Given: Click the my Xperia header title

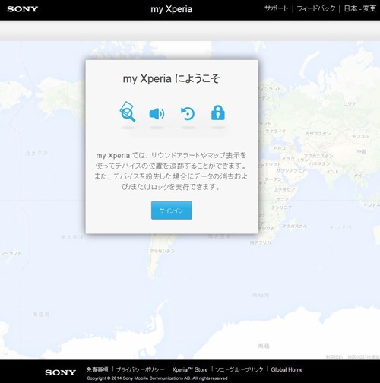Looking at the screenshot, I should pos(172,9).
